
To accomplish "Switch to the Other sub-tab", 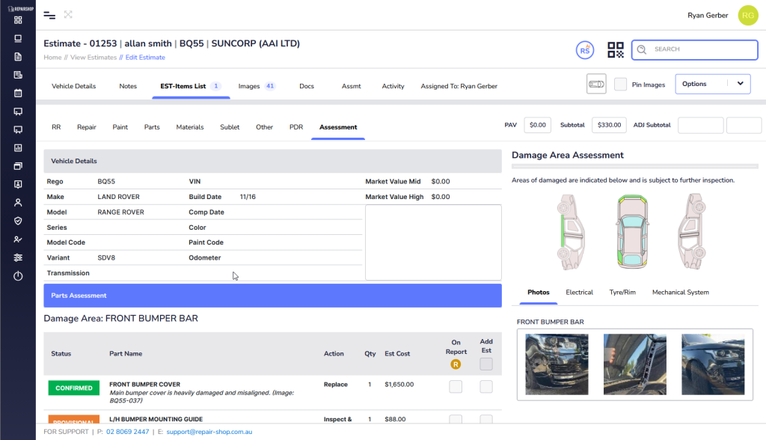I will coord(264,127).
